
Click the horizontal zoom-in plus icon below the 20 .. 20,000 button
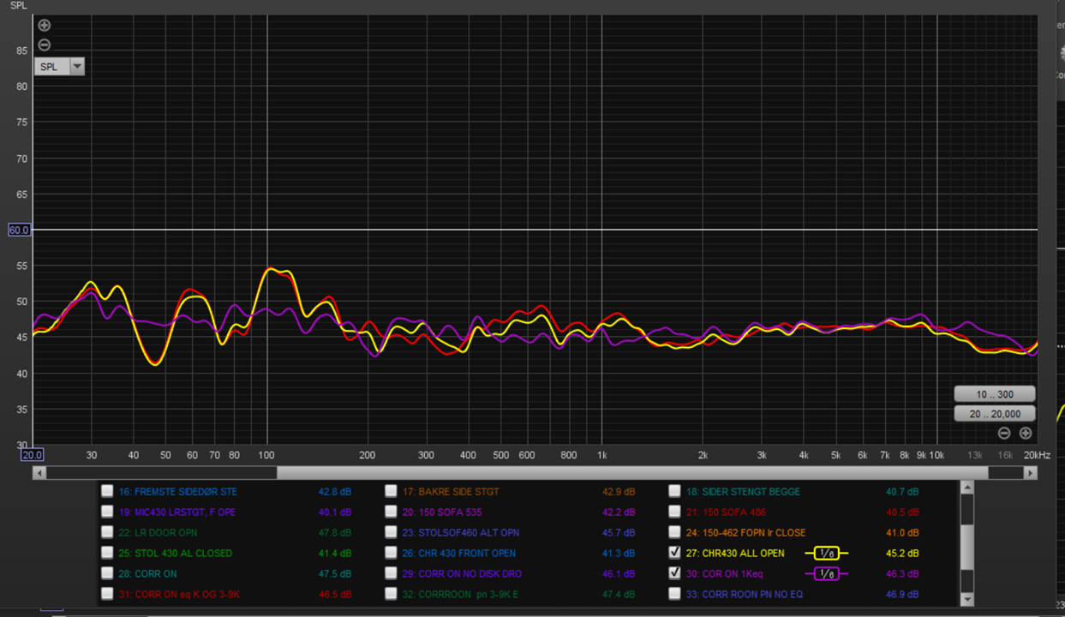(1025, 434)
